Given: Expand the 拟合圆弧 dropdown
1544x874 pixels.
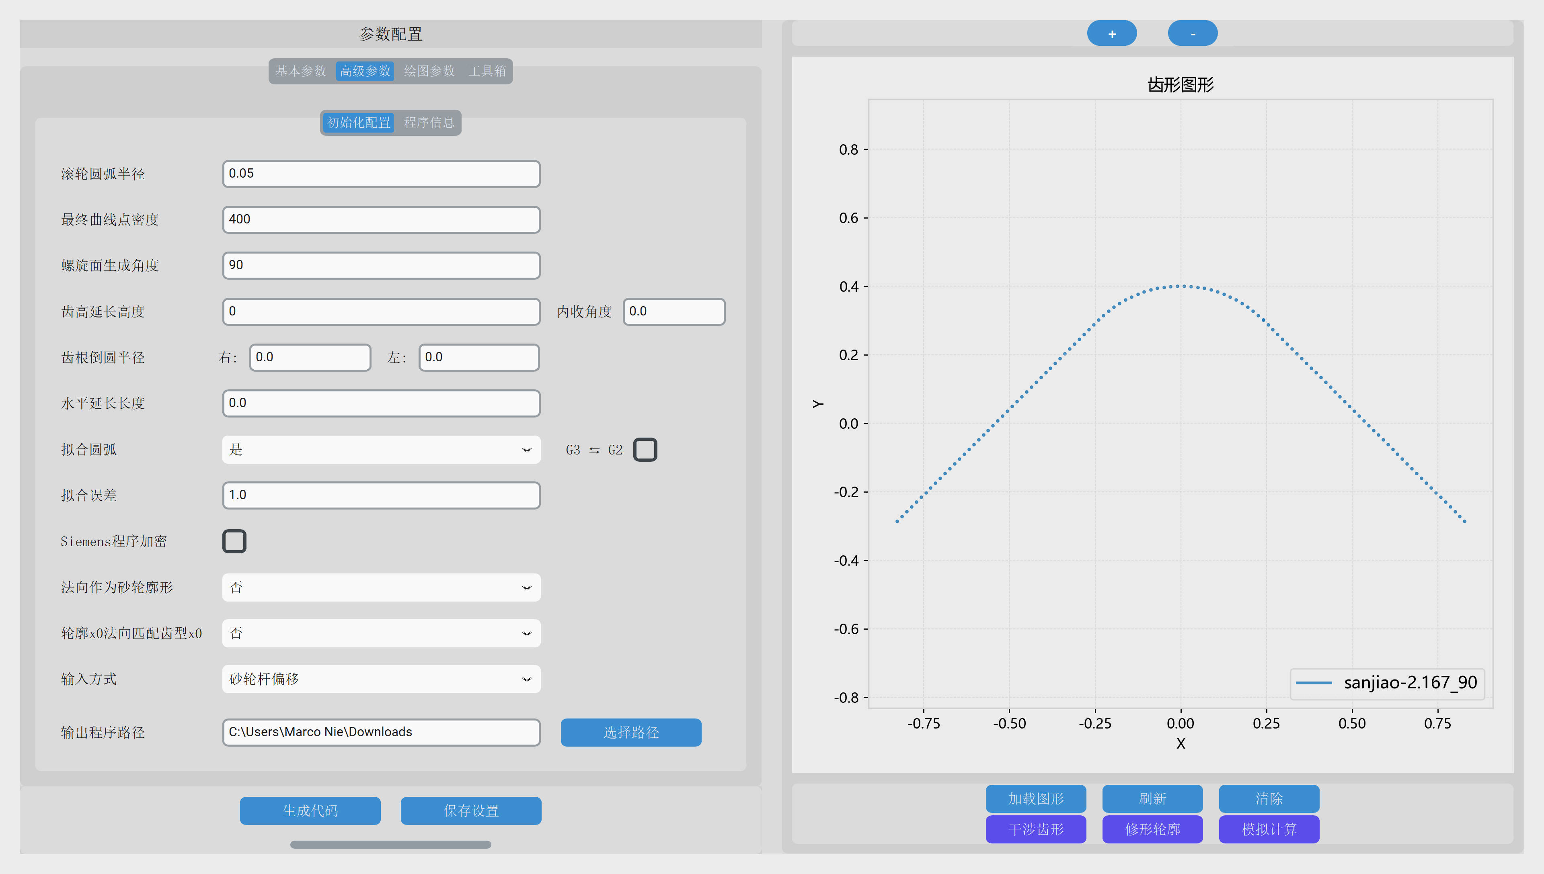Looking at the screenshot, I should 381,450.
